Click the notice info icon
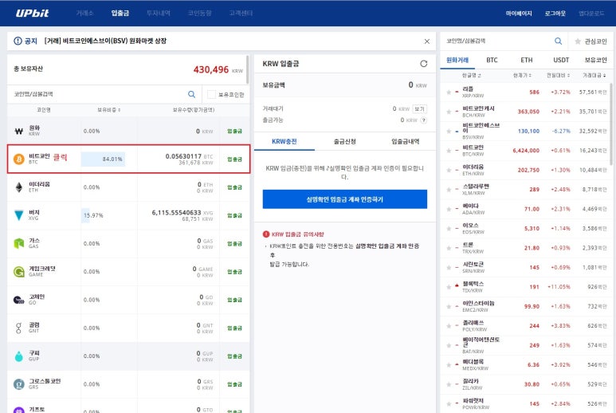 tap(18, 41)
